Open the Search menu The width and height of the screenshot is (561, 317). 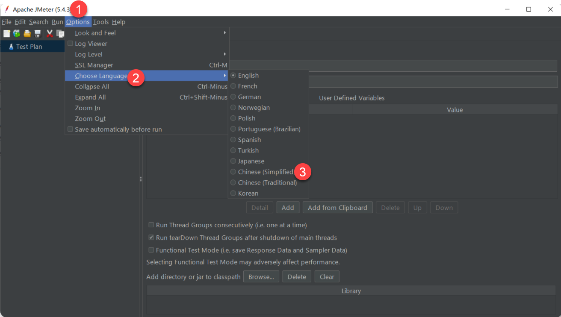[x=38, y=22]
